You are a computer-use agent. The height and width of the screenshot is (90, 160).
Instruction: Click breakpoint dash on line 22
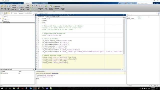pos(38,57)
